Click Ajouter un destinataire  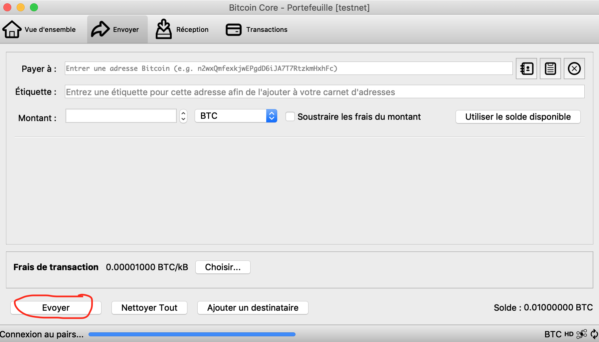(253, 308)
